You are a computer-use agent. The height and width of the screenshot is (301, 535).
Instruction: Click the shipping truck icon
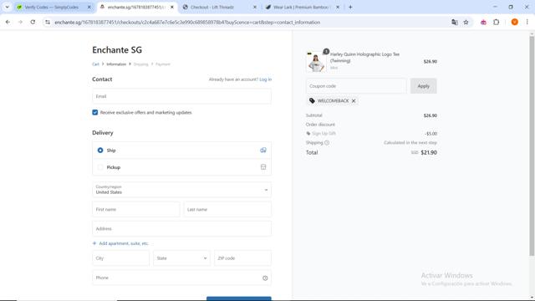(x=263, y=150)
